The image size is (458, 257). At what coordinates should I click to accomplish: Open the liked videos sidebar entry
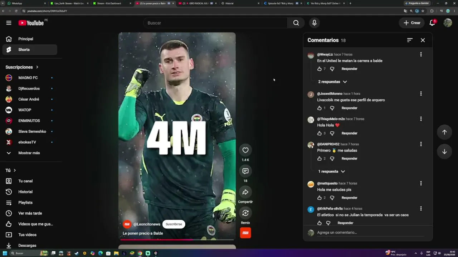pyautogui.click(x=30, y=224)
